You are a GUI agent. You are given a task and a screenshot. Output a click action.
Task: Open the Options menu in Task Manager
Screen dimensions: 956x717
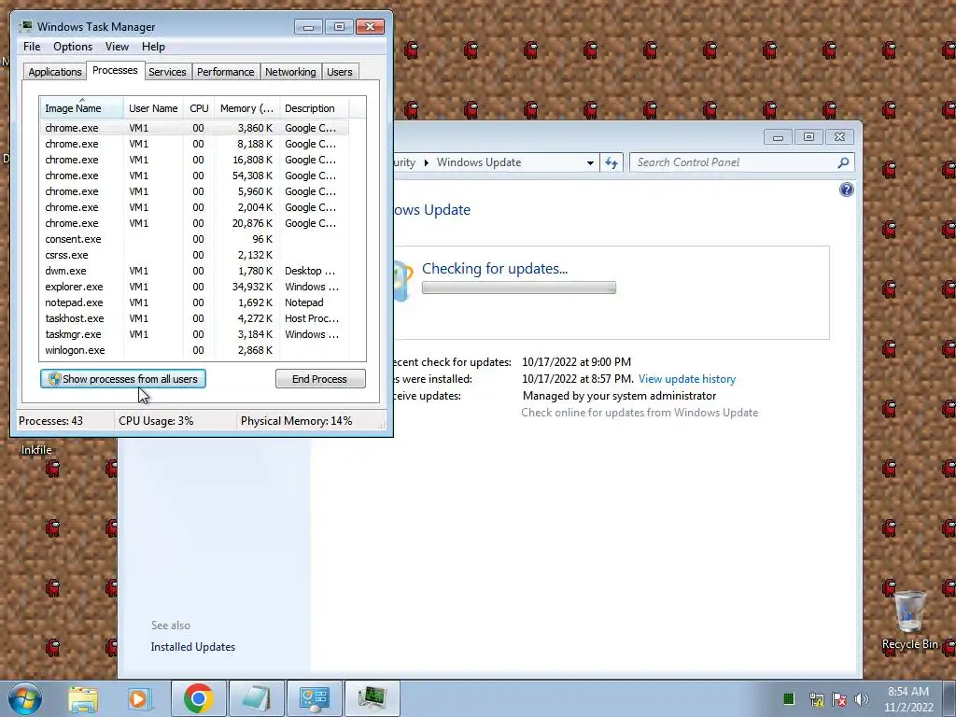73,47
